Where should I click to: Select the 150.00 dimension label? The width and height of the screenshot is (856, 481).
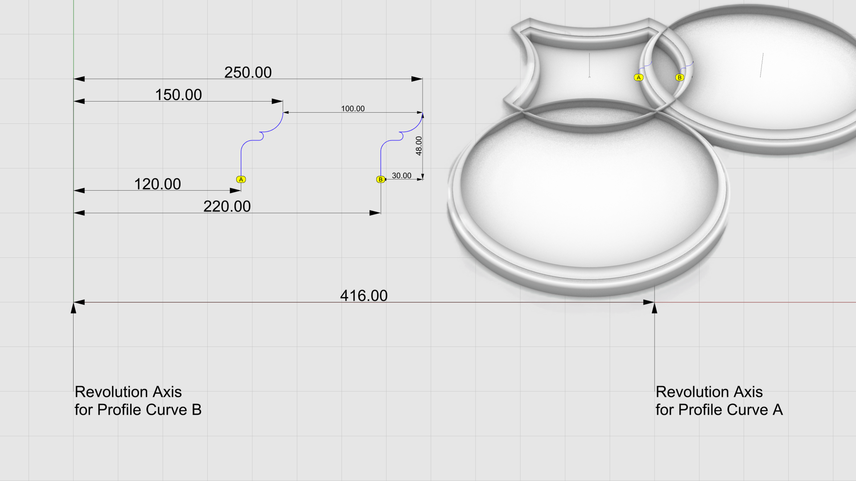[x=178, y=95]
